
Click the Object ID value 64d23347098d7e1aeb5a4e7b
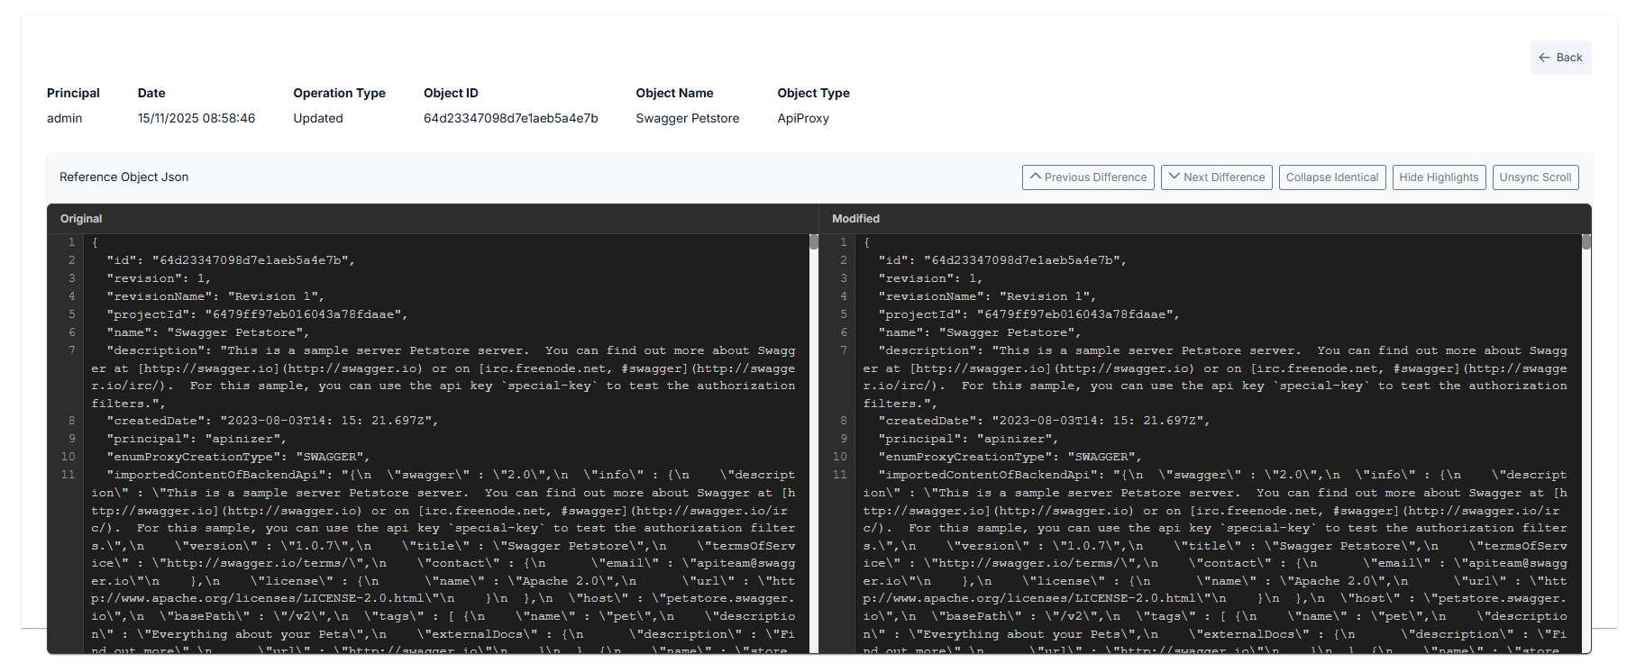[510, 118]
